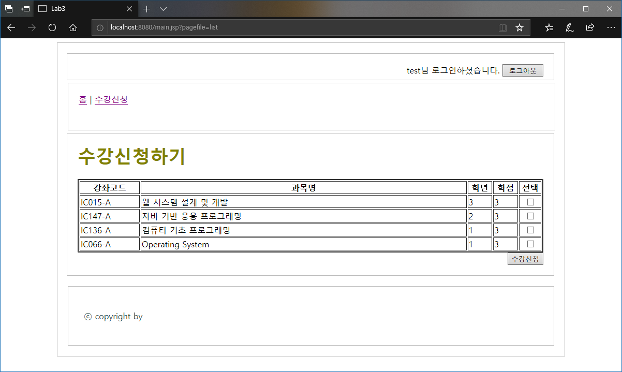Open browser settings and more menu
Image resolution: width=622 pixels, height=372 pixels.
(x=611, y=27)
